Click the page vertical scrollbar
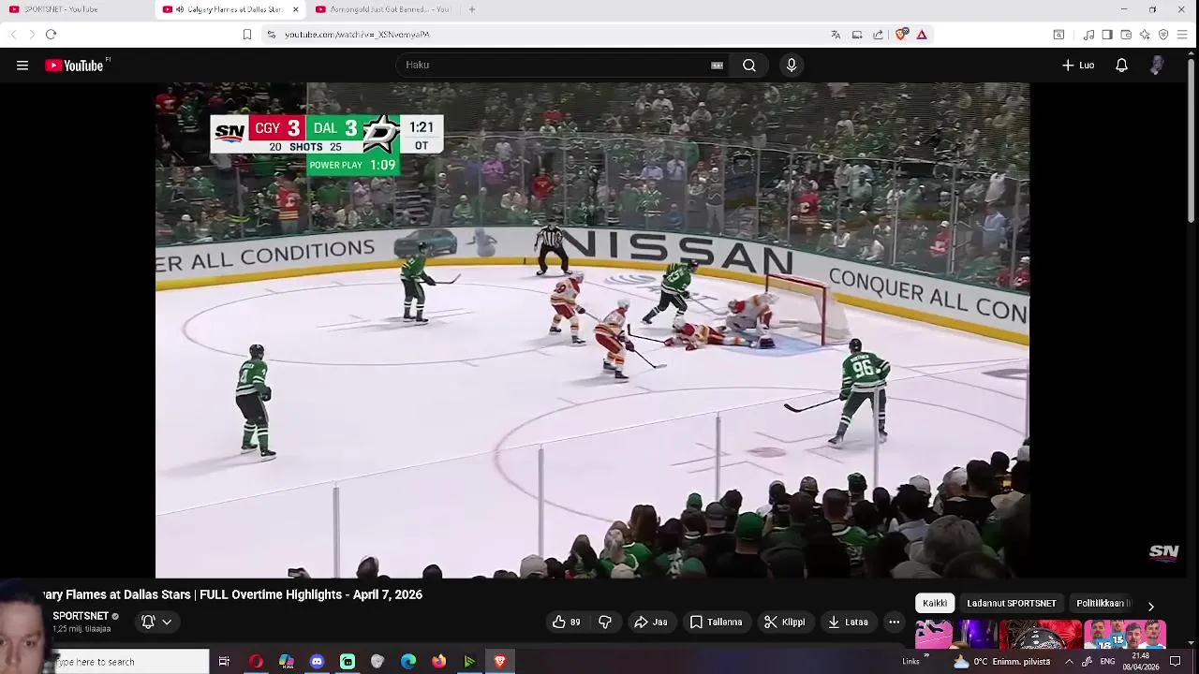Viewport: 1199px width, 674px height. click(x=1192, y=140)
